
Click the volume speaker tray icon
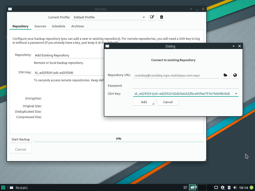pos(235,187)
